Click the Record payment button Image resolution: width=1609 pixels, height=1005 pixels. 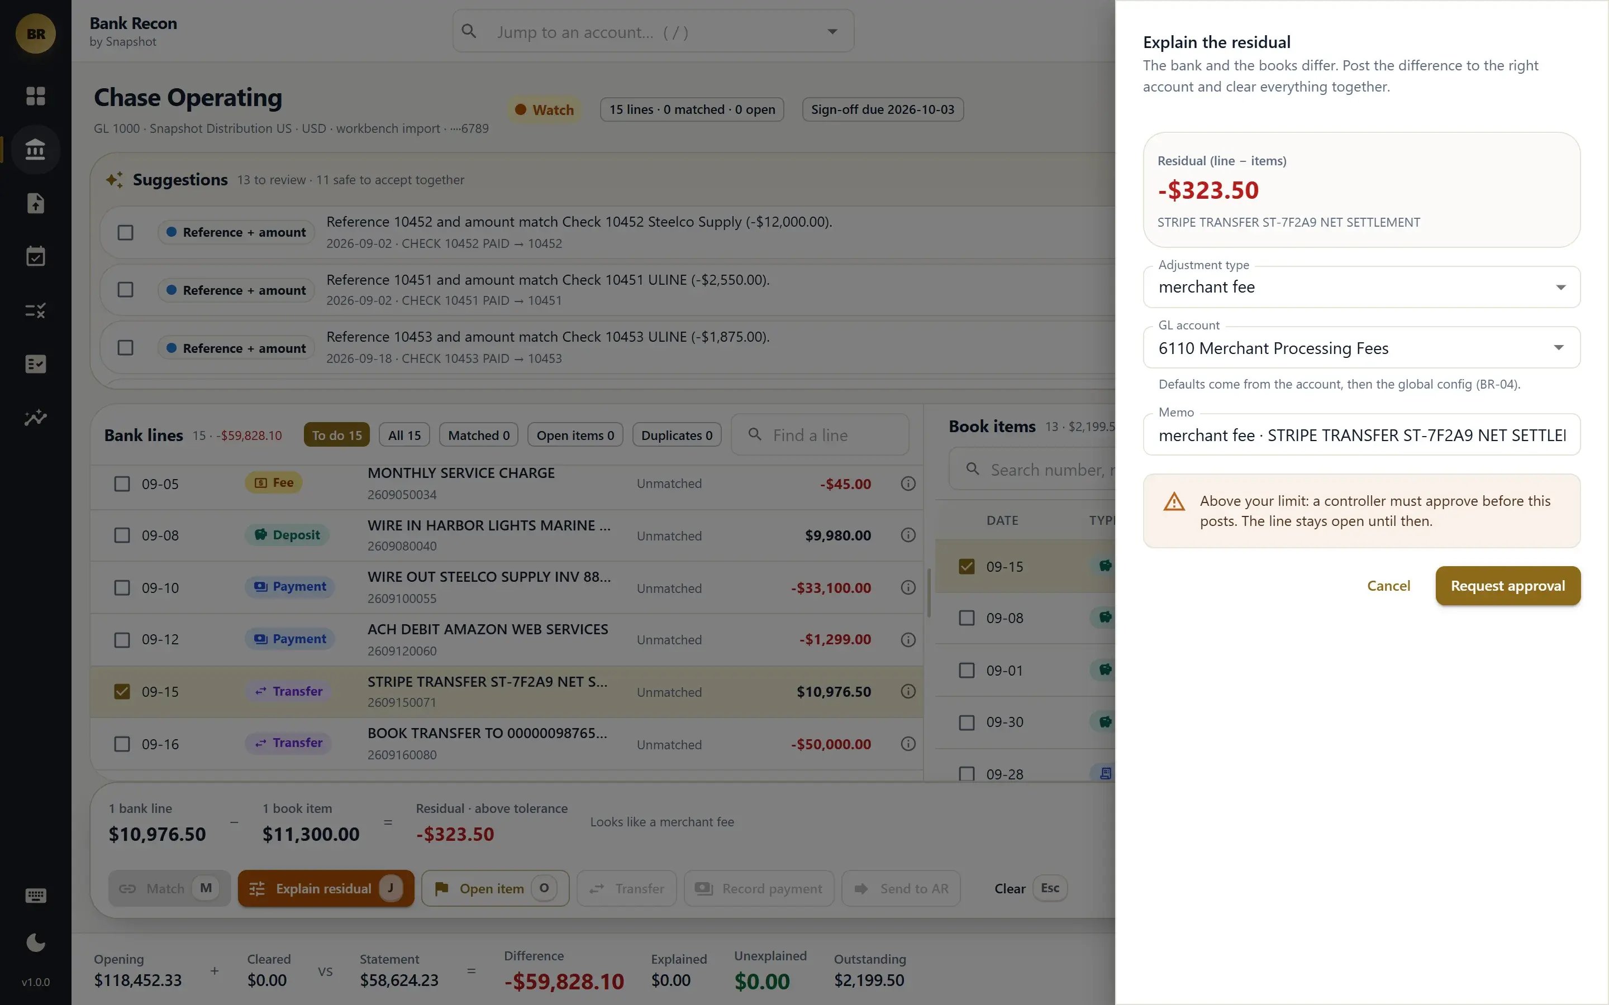pyautogui.click(x=759, y=888)
